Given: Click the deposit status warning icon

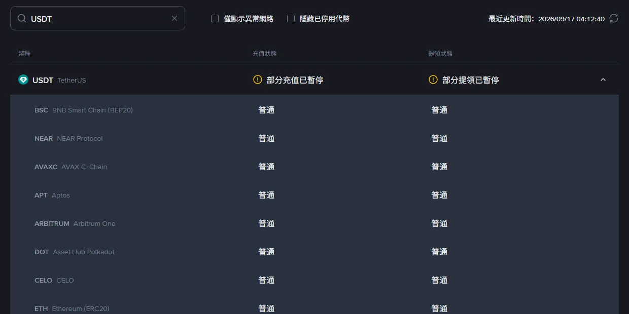Looking at the screenshot, I should click(x=258, y=80).
